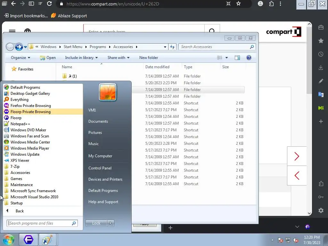Open Floorp browser from the taskbar
The height and width of the screenshot is (246, 328).
29,240
